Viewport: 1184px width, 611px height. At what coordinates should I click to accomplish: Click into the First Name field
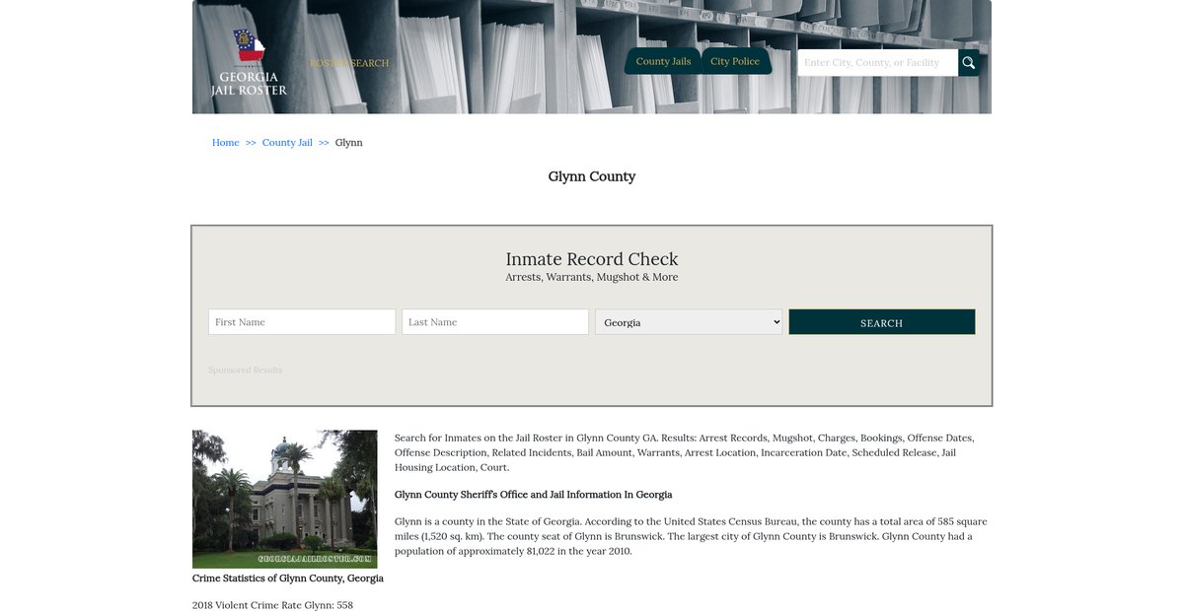point(302,322)
